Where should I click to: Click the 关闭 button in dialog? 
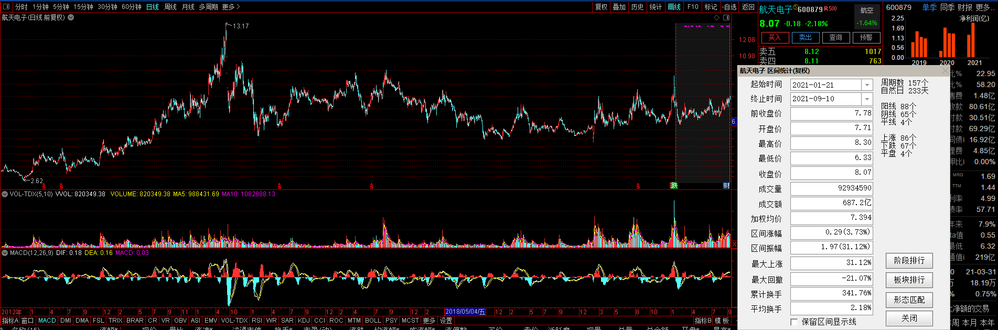[x=909, y=318]
